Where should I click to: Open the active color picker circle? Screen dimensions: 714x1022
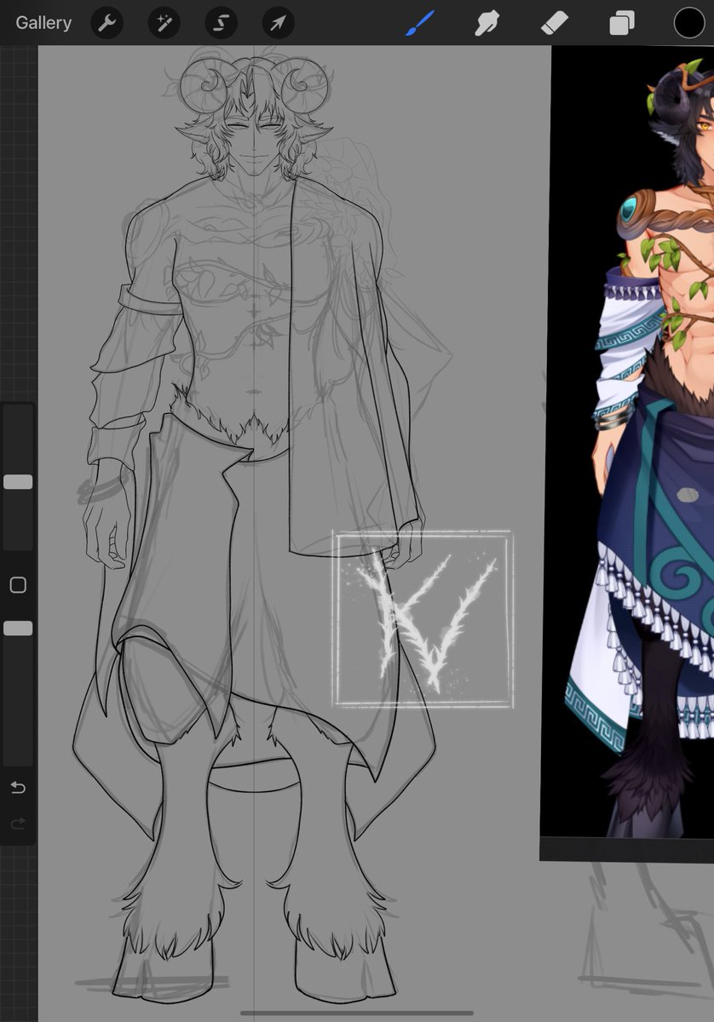(x=689, y=23)
